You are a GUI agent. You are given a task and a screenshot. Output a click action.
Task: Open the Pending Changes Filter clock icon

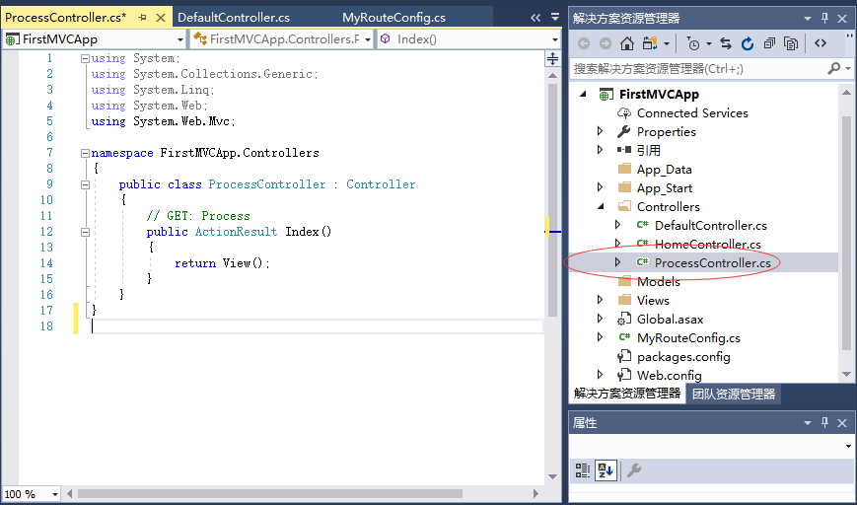coord(693,43)
